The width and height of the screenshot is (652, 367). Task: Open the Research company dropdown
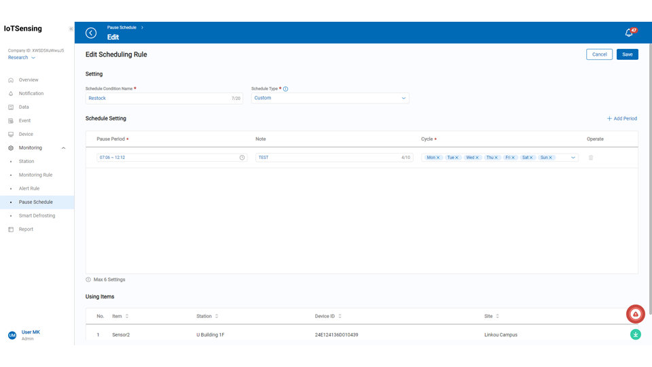pos(22,58)
